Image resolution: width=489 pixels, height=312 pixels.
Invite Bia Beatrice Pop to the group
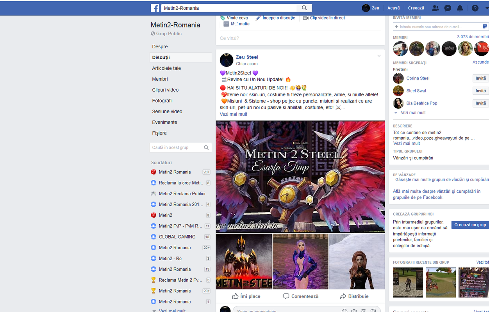481,103
